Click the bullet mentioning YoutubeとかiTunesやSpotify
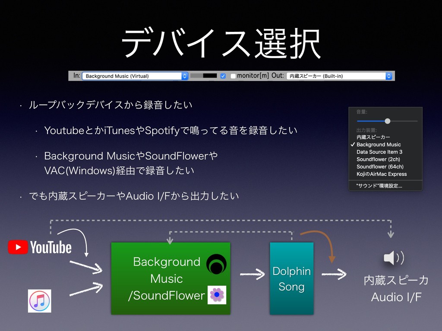Screen dimensions: 442x331 tap(171, 130)
